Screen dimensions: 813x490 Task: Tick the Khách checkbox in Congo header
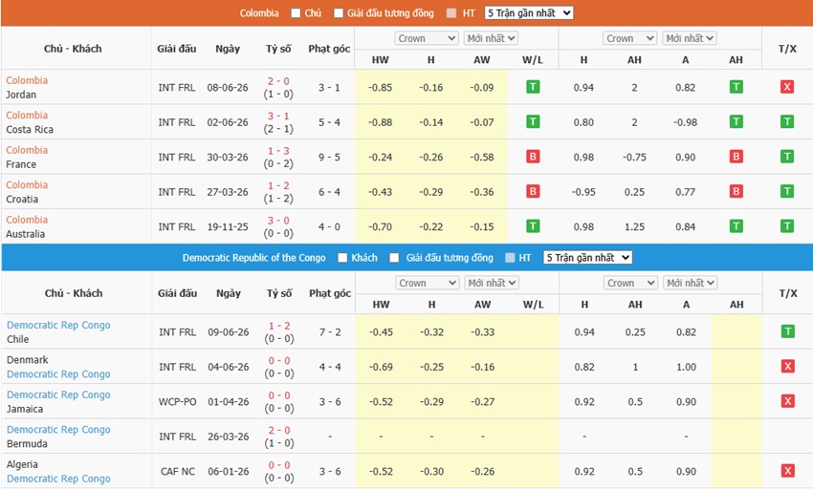[x=342, y=258]
